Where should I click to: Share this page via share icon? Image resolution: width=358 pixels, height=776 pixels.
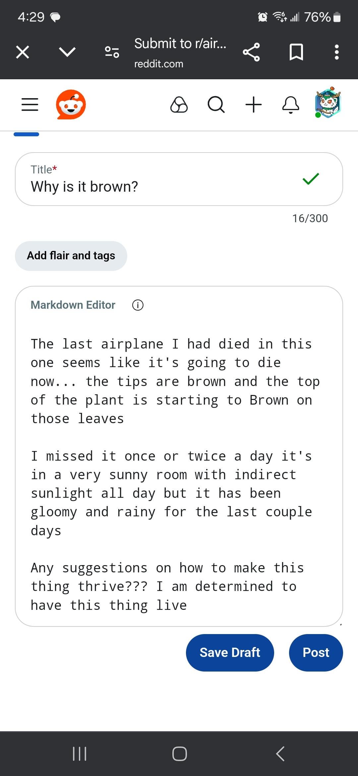click(251, 52)
